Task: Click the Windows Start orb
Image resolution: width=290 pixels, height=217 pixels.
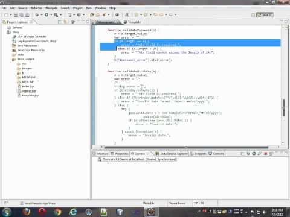Action: (x=7, y=212)
